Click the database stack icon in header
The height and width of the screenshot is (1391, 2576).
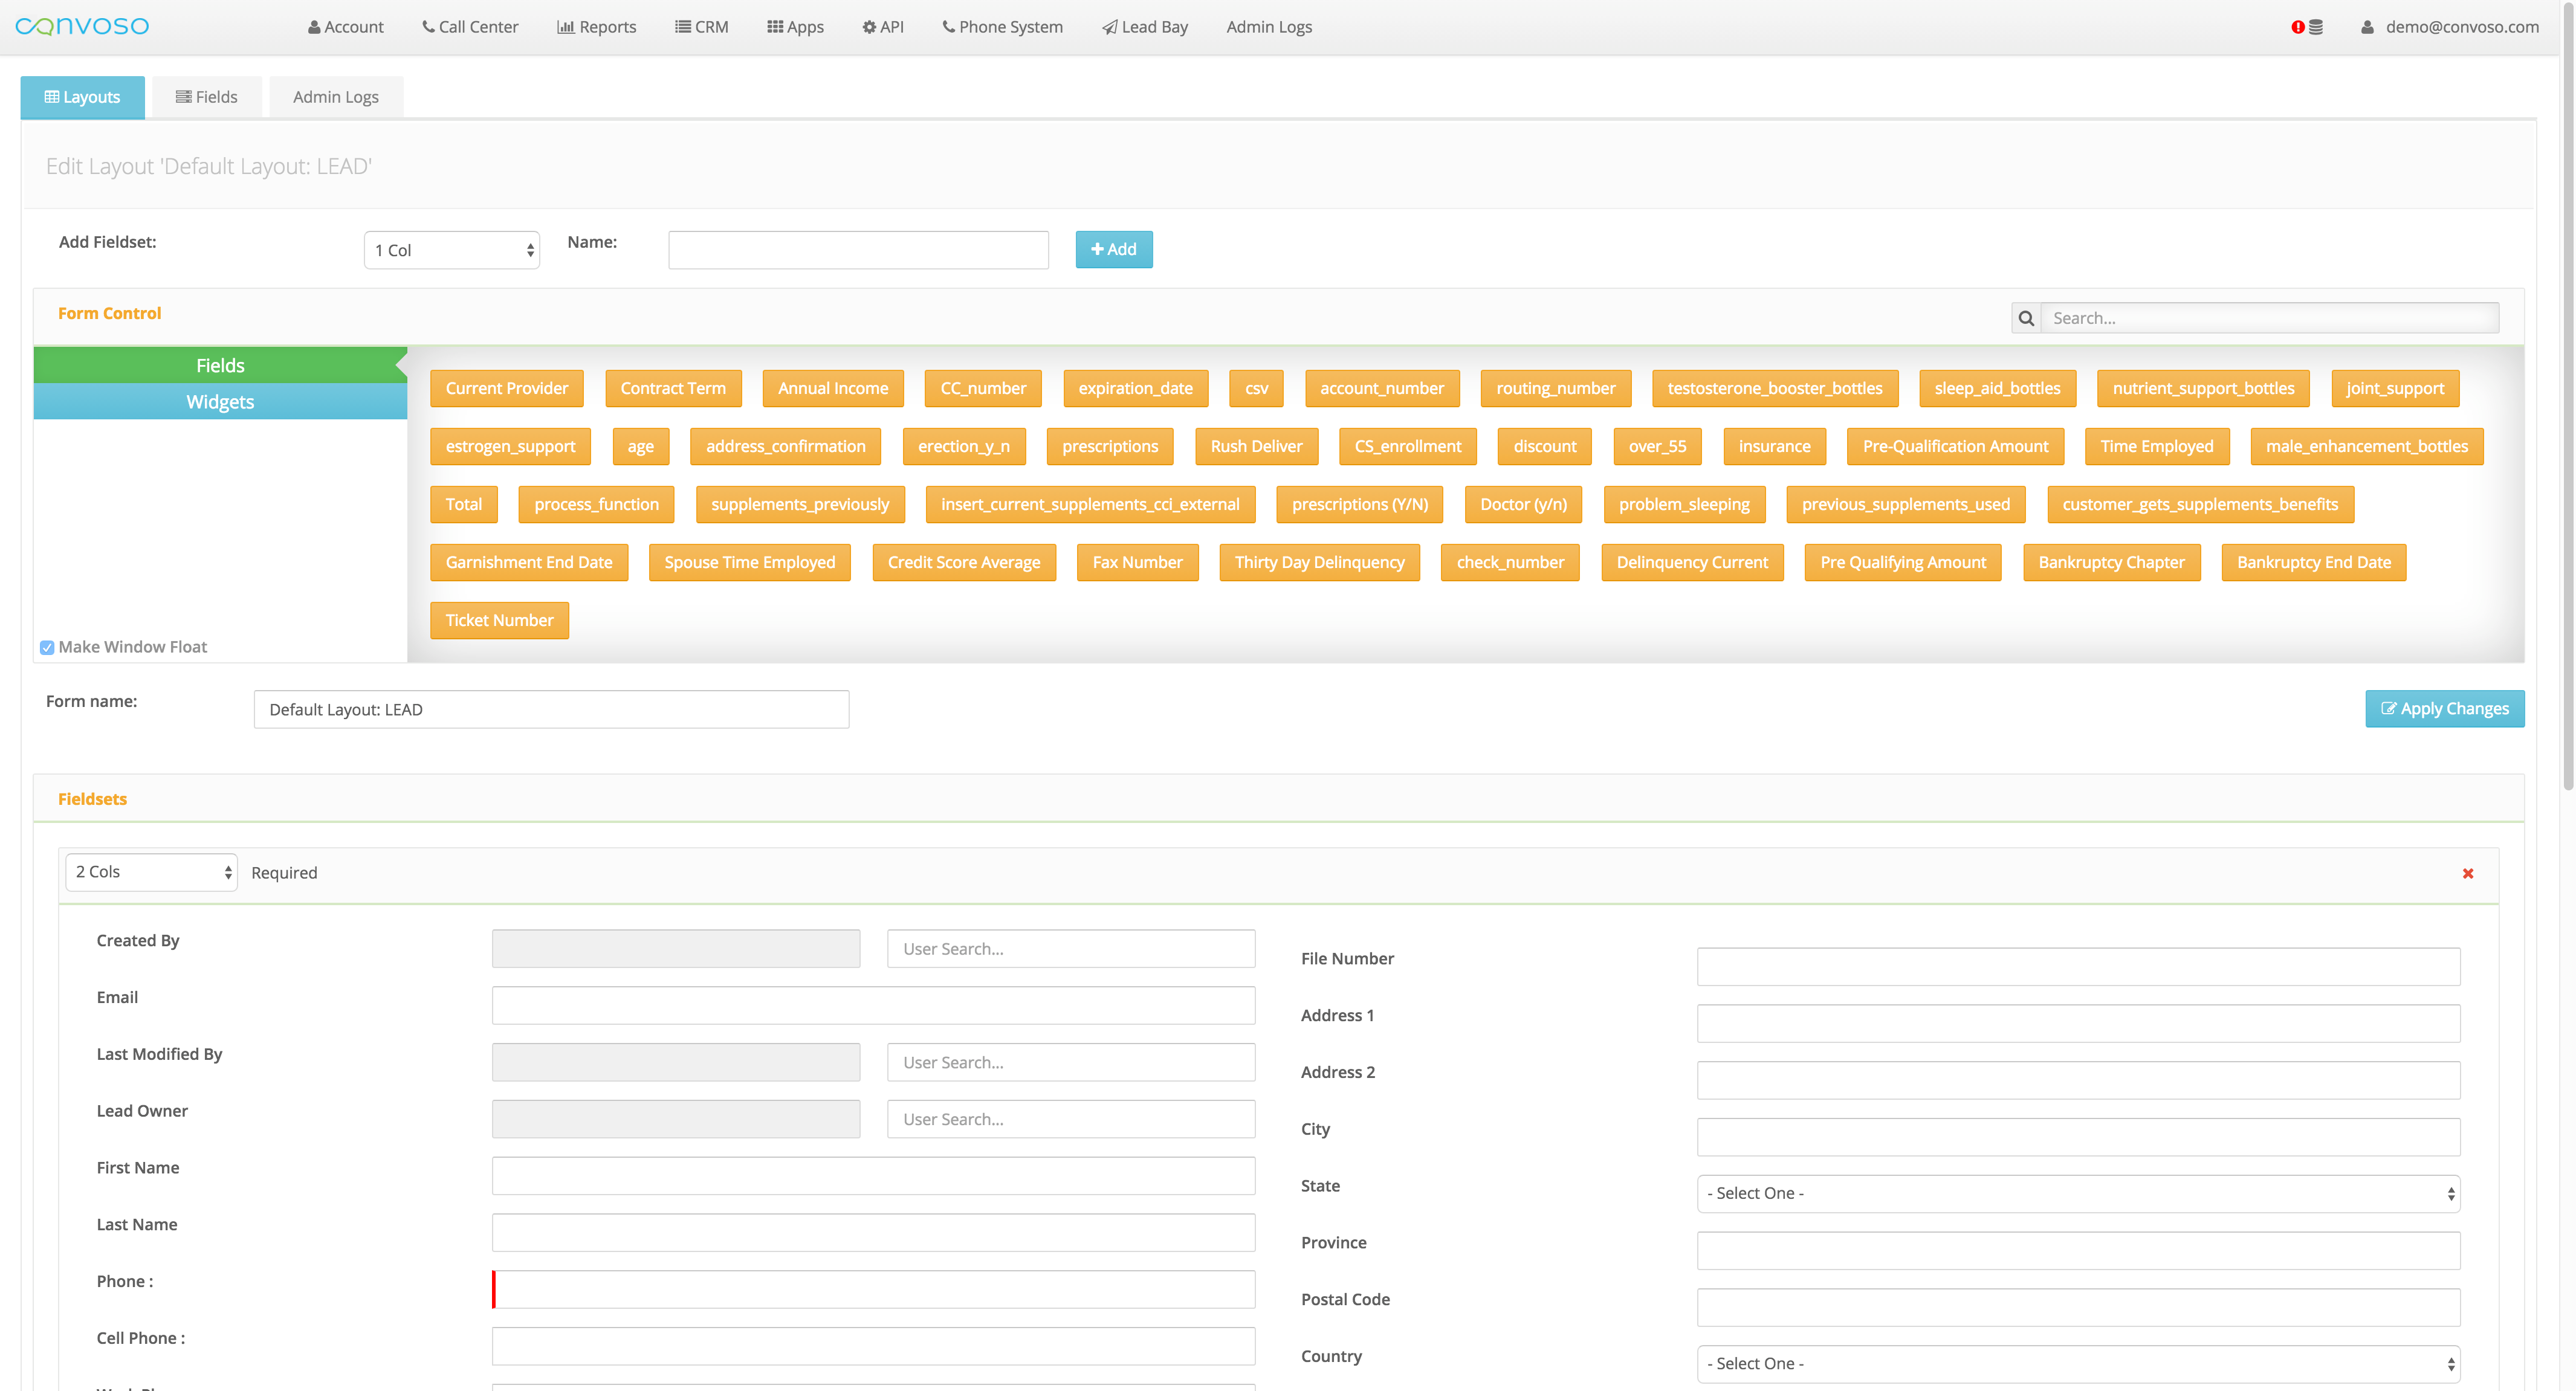point(2316,27)
